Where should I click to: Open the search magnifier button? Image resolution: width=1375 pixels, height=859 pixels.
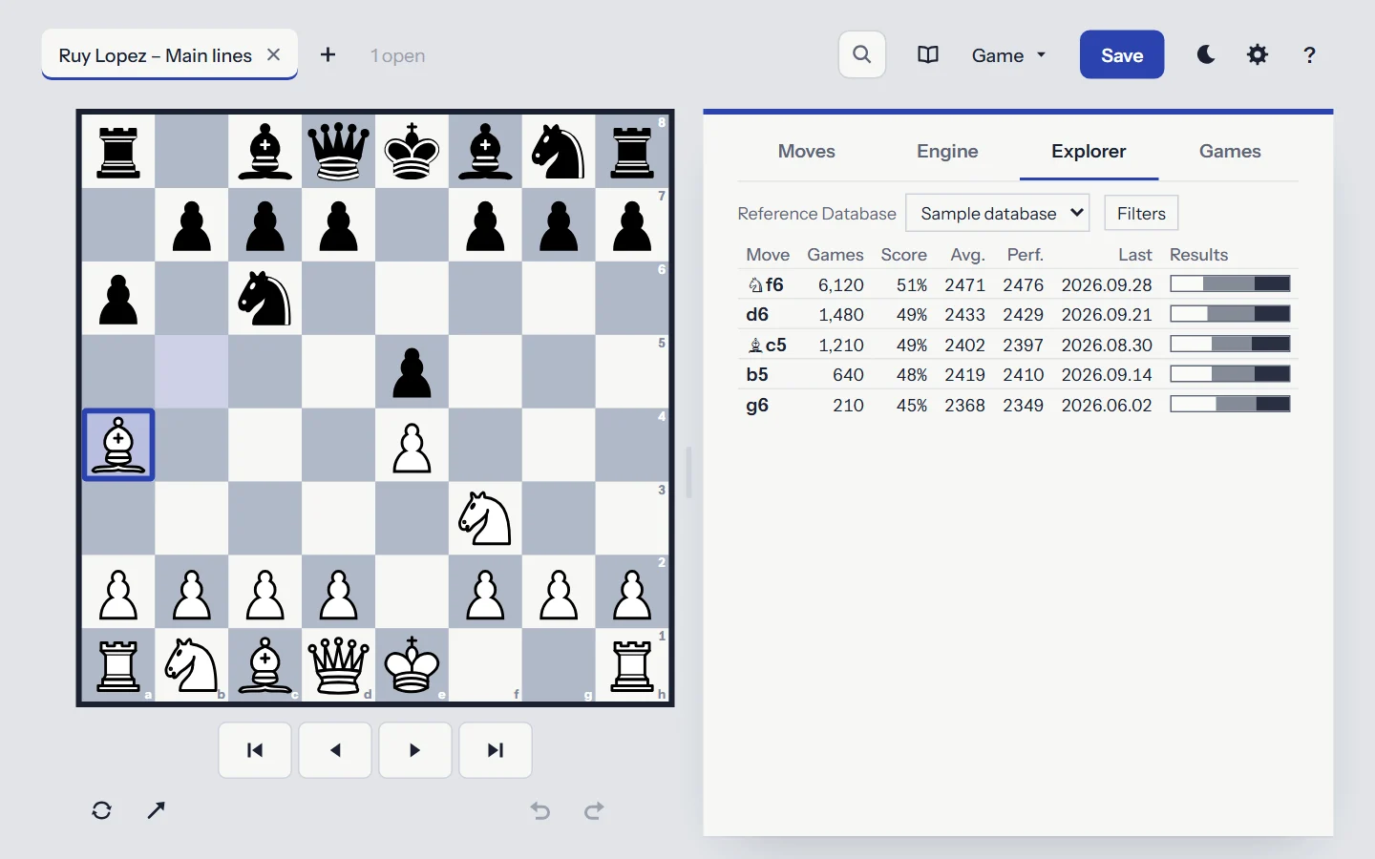click(862, 54)
